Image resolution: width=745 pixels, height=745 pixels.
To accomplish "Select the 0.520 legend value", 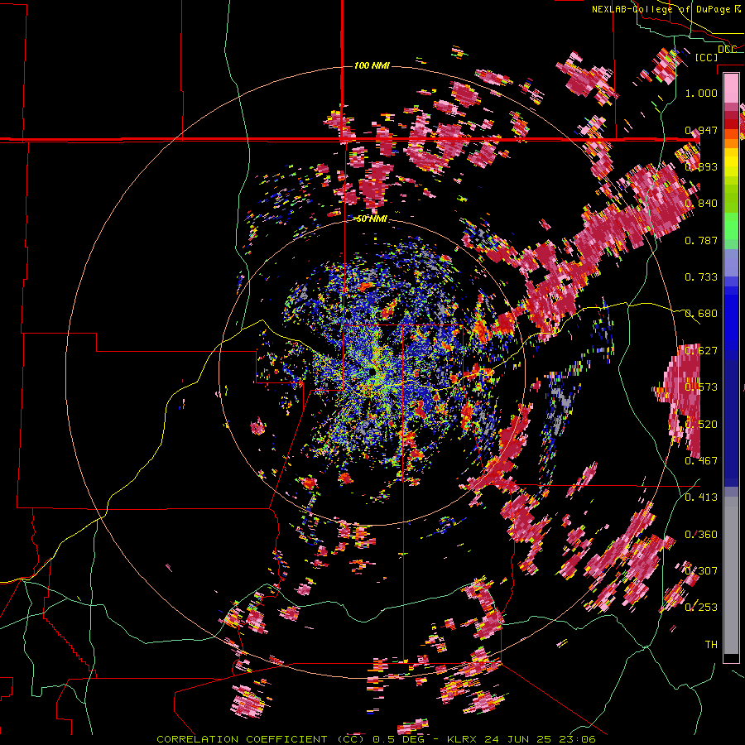I will tap(701, 425).
